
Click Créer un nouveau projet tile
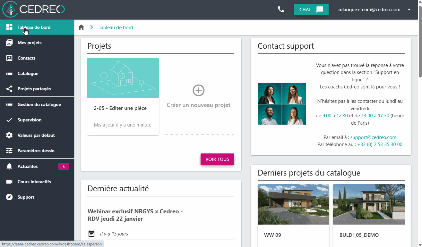[198, 96]
